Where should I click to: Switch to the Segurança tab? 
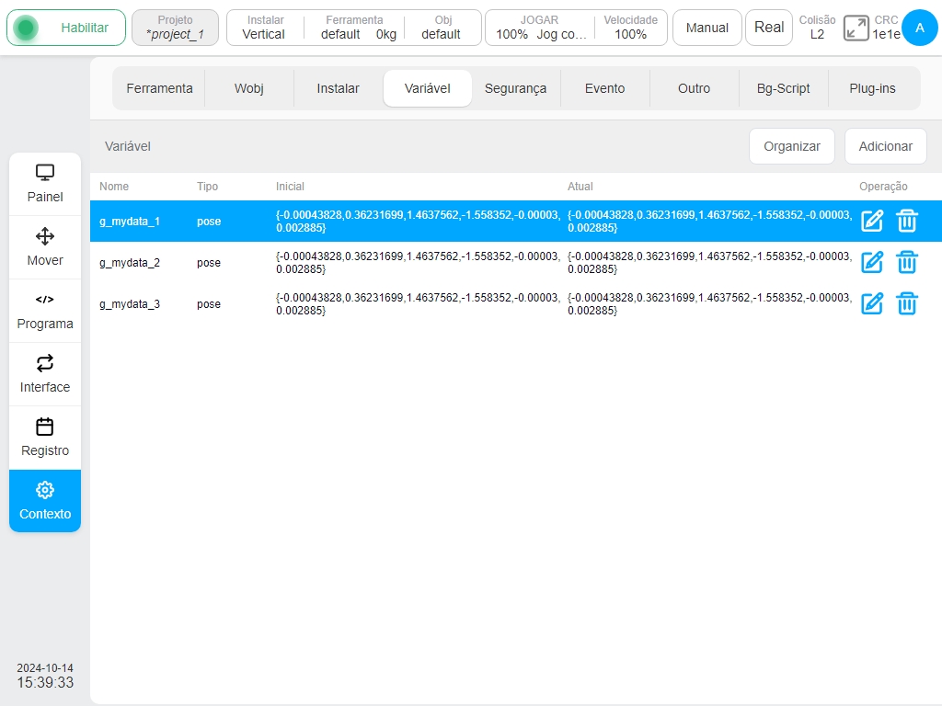[x=515, y=88]
